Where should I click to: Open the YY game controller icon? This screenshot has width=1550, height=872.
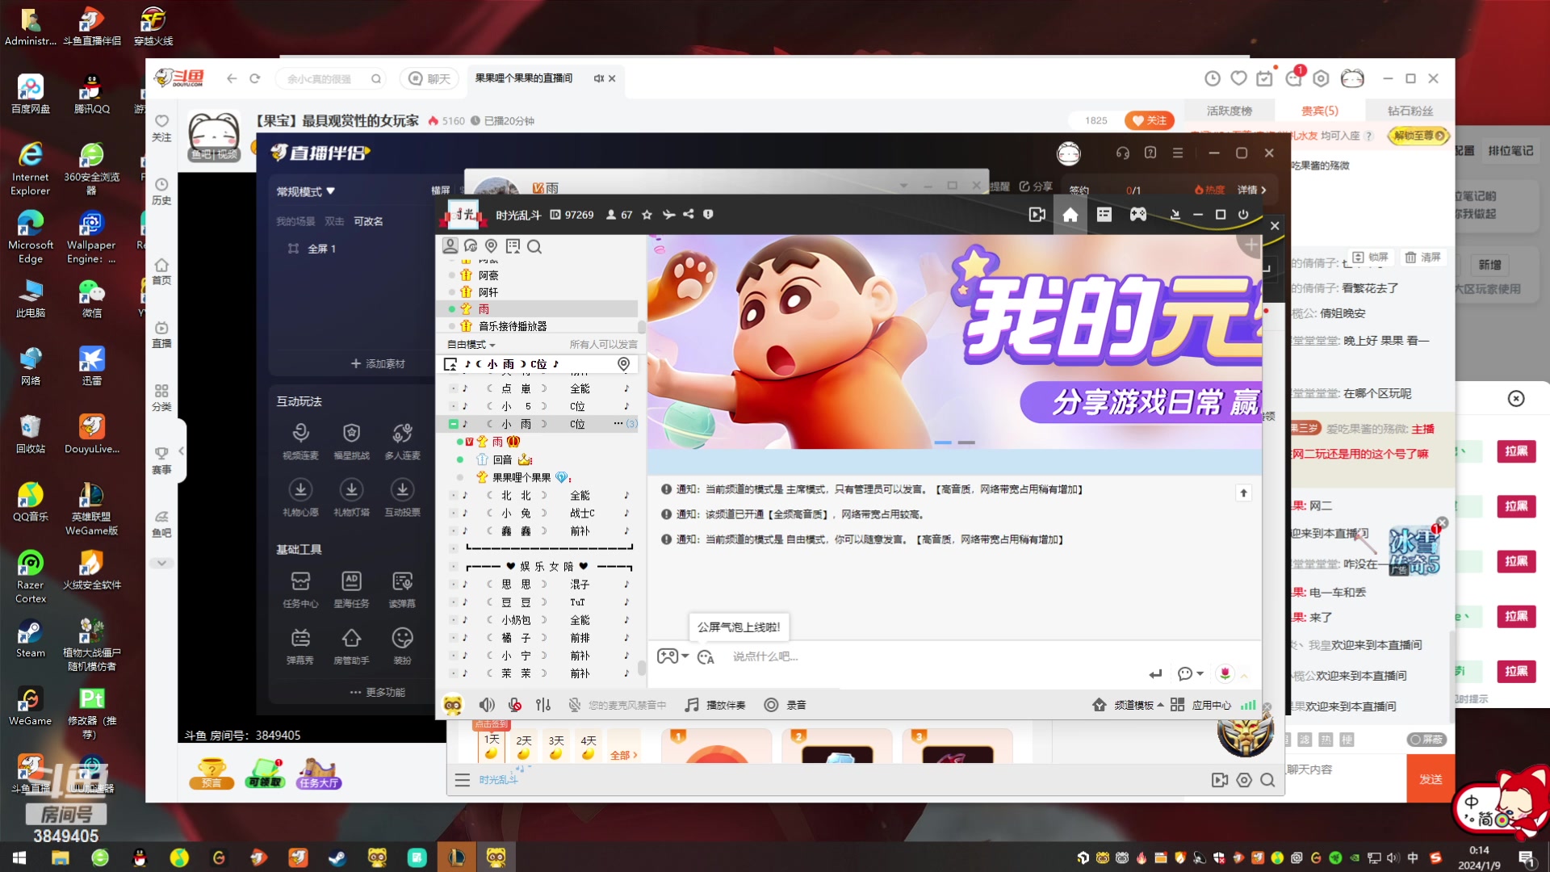tap(1137, 215)
